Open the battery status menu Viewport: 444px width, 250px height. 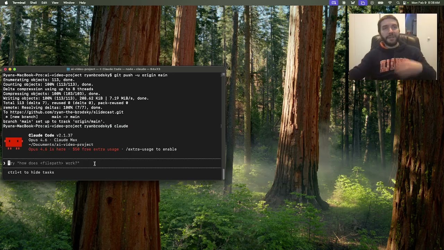(x=381, y=3)
